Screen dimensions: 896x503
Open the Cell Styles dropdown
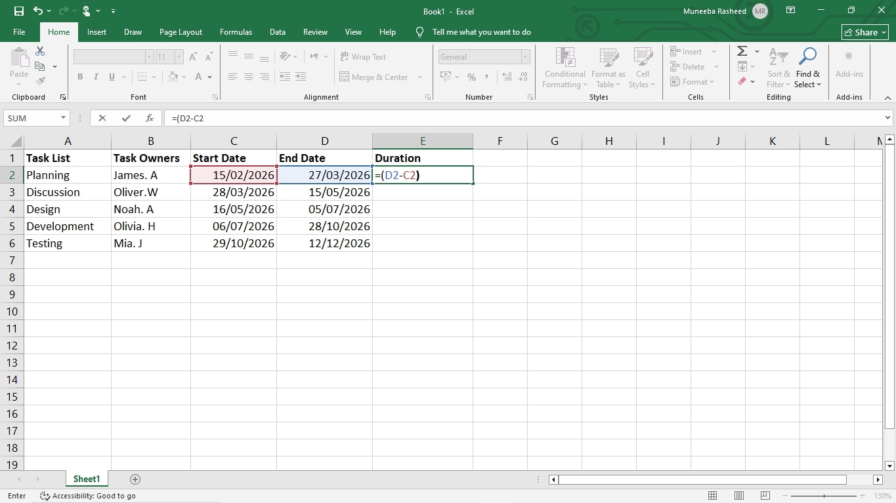[642, 68]
